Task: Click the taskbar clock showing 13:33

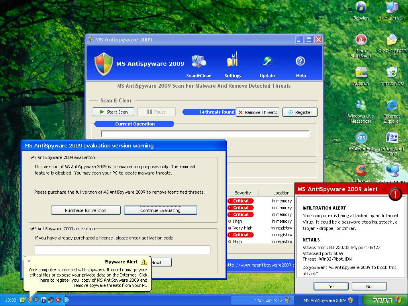Action: coord(10,300)
